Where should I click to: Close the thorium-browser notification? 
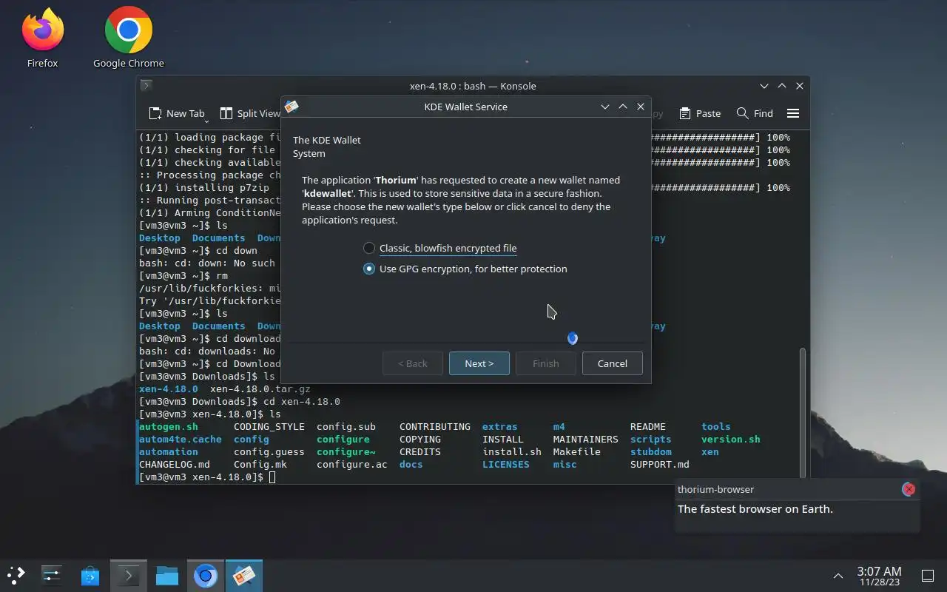(909, 489)
